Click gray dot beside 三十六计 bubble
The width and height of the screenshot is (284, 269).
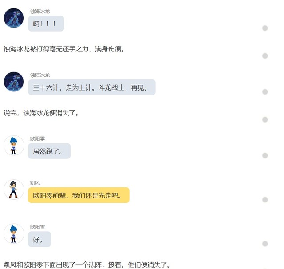click(265, 92)
